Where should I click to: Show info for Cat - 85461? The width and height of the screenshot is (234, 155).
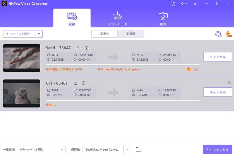[x=84, y=83]
